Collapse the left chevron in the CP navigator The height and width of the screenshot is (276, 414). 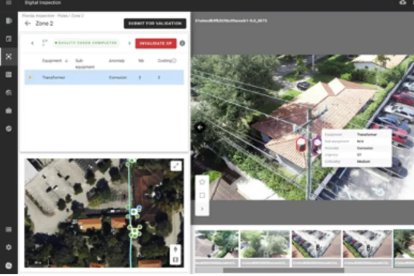tap(33, 43)
